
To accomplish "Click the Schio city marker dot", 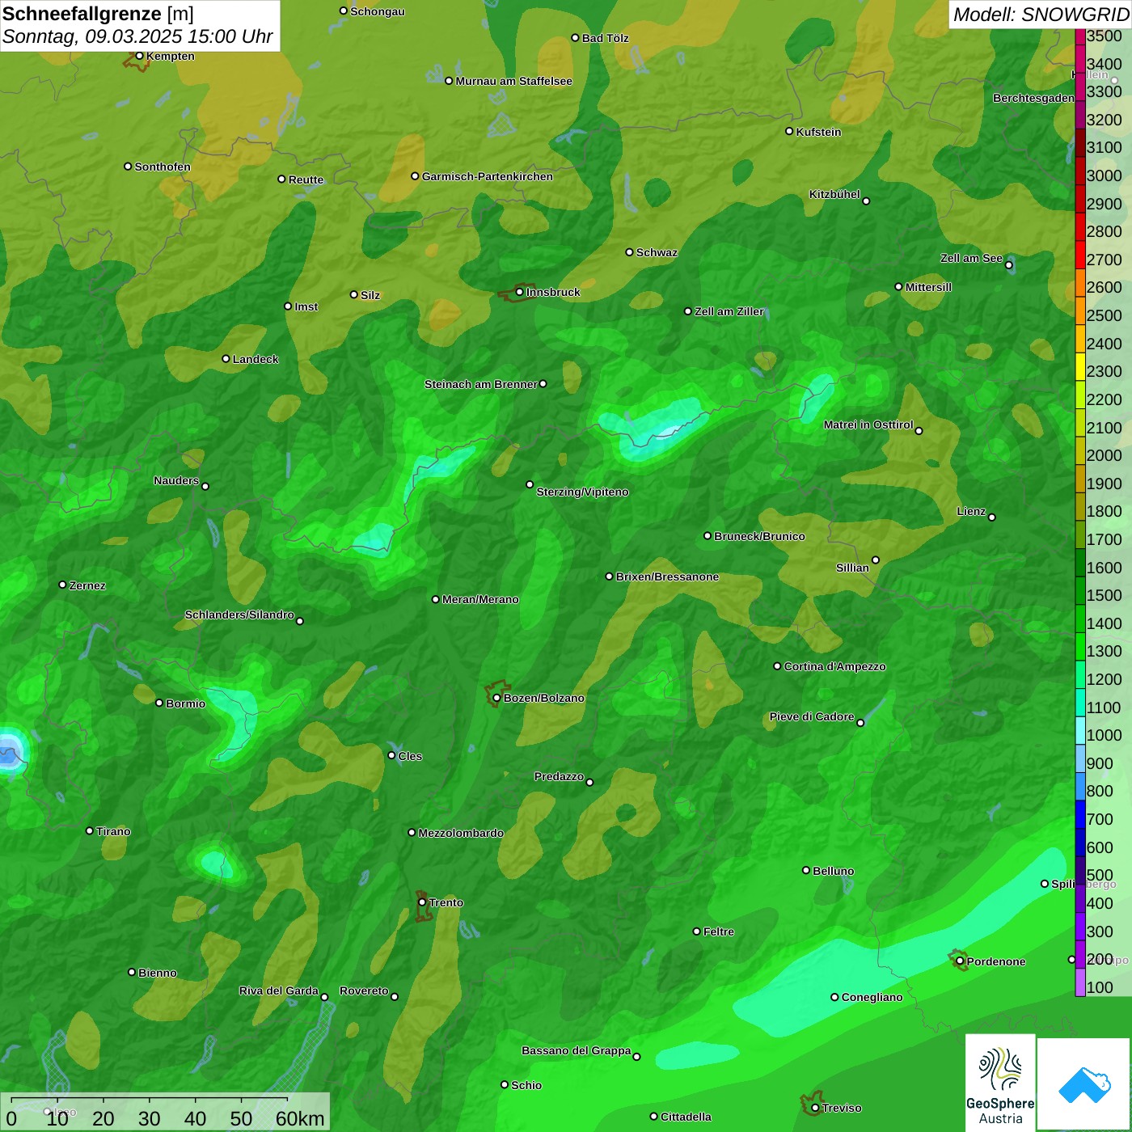I will point(505,1084).
